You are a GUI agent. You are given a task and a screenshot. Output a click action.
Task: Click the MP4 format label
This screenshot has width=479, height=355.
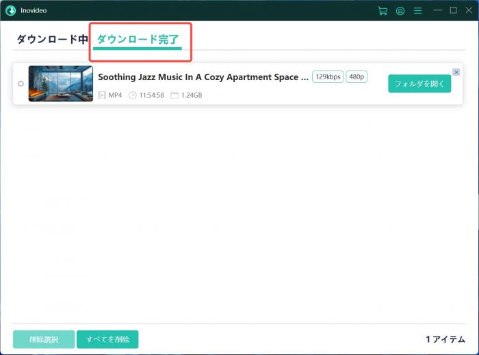[115, 95]
